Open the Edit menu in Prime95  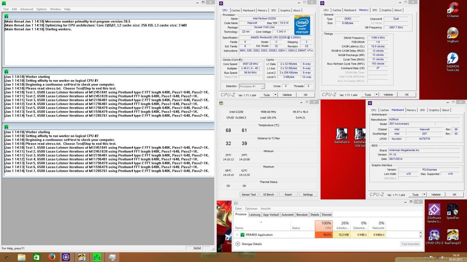click(14, 9)
